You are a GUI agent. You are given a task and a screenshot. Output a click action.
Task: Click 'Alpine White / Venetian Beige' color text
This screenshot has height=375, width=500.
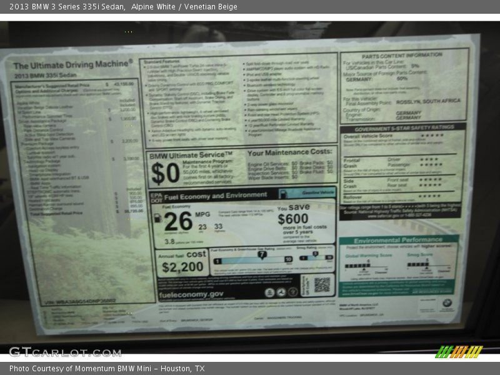(x=184, y=7)
